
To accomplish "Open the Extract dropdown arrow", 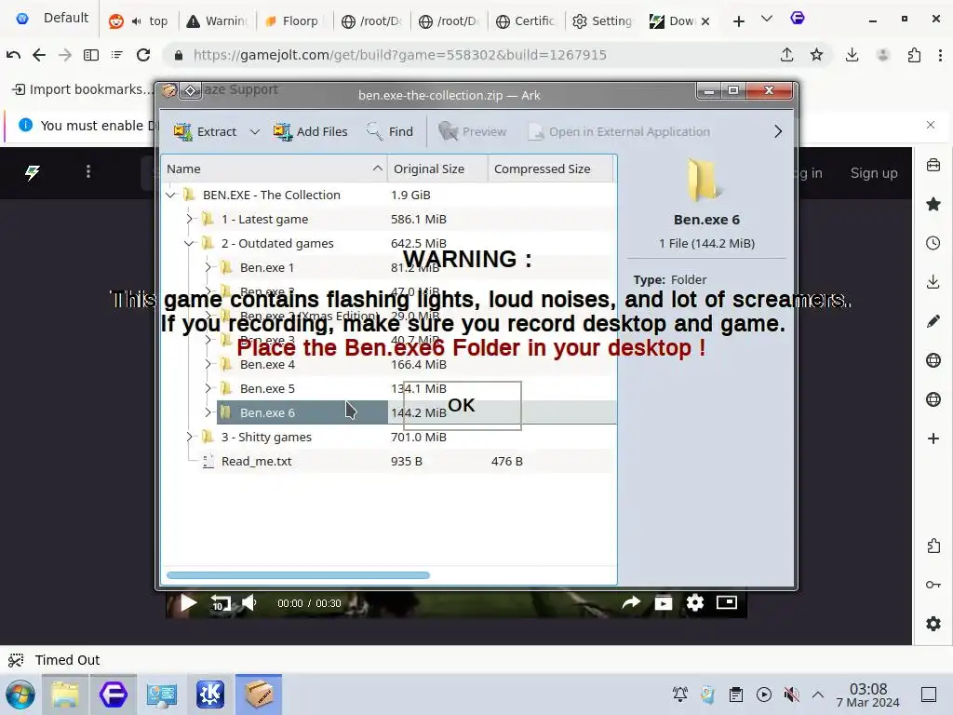I will (x=255, y=131).
